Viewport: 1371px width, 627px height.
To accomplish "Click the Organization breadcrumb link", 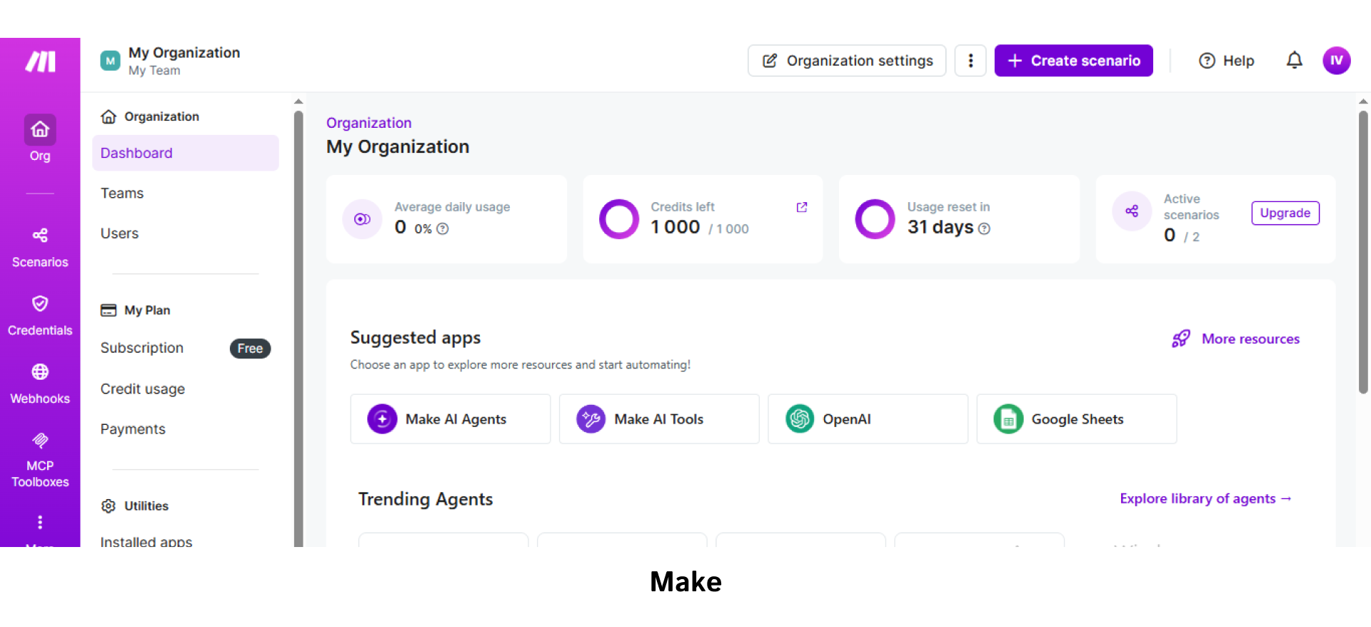I will pos(368,123).
